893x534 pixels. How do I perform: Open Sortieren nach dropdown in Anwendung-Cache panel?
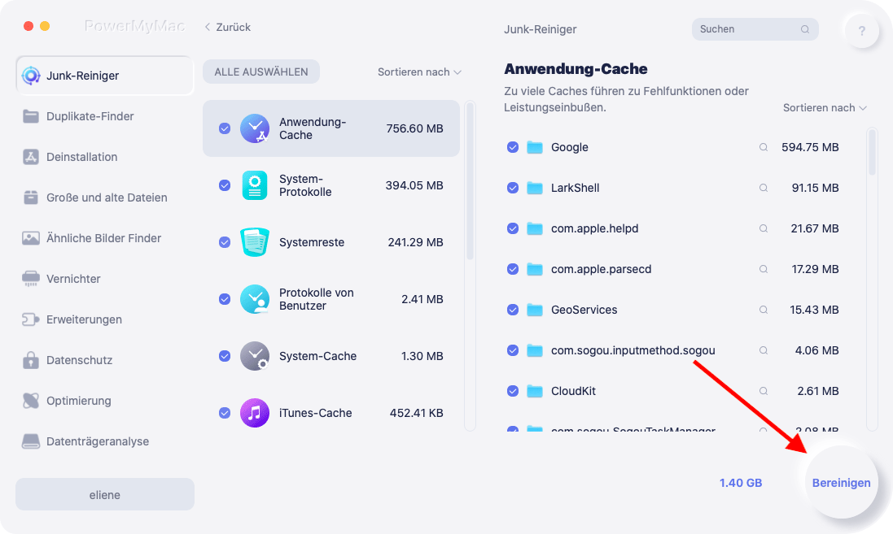(x=825, y=108)
